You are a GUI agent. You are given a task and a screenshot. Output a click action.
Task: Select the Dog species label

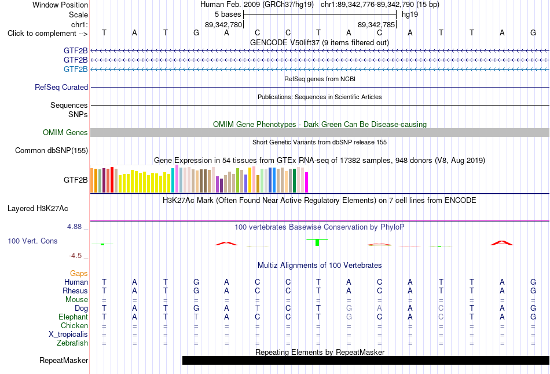(x=82, y=308)
